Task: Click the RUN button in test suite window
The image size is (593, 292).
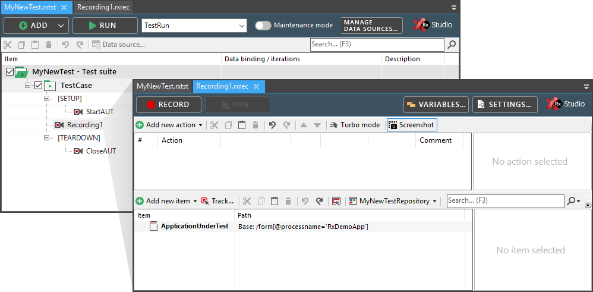Action: [x=105, y=26]
